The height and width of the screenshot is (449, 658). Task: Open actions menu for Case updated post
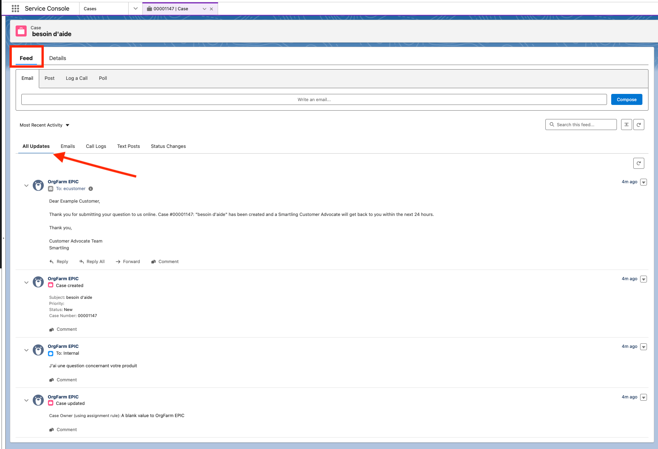click(x=644, y=397)
